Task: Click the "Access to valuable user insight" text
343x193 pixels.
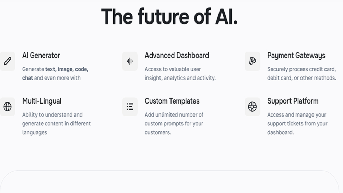Action: 180,73
